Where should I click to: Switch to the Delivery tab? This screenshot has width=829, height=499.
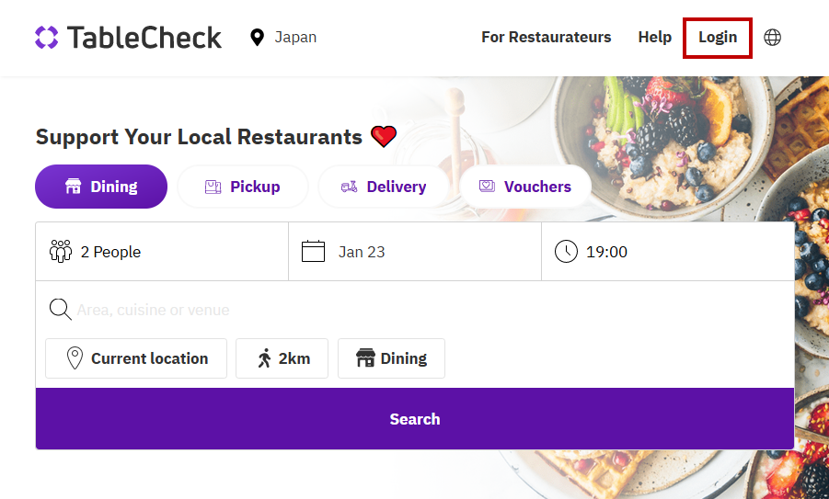[384, 187]
